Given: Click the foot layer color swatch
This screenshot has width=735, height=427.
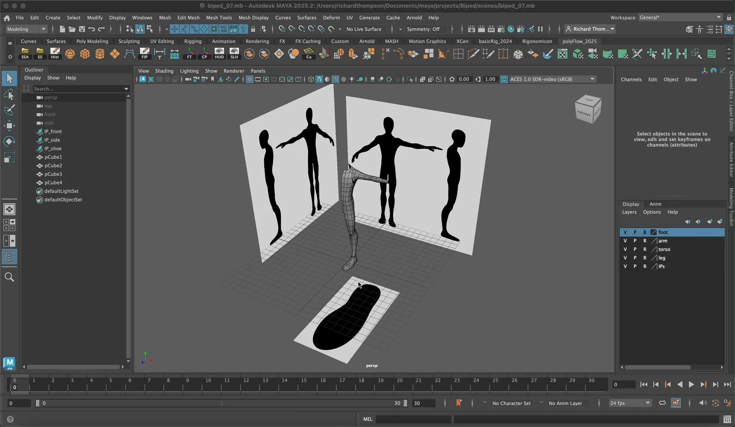Looking at the screenshot, I should [653, 232].
